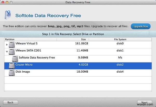The width and height of the screenshot is (156, 107).
Task: Click the Cruzer Micro drive icon
Action: [x=12, y=65]
